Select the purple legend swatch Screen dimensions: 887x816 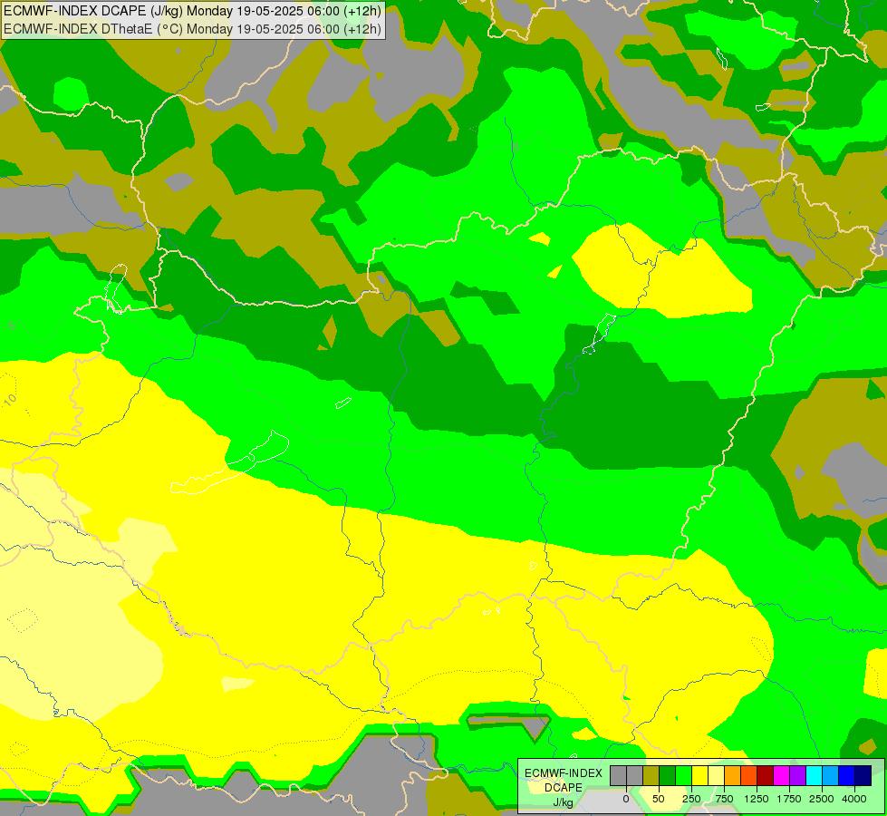click(797, 776)
